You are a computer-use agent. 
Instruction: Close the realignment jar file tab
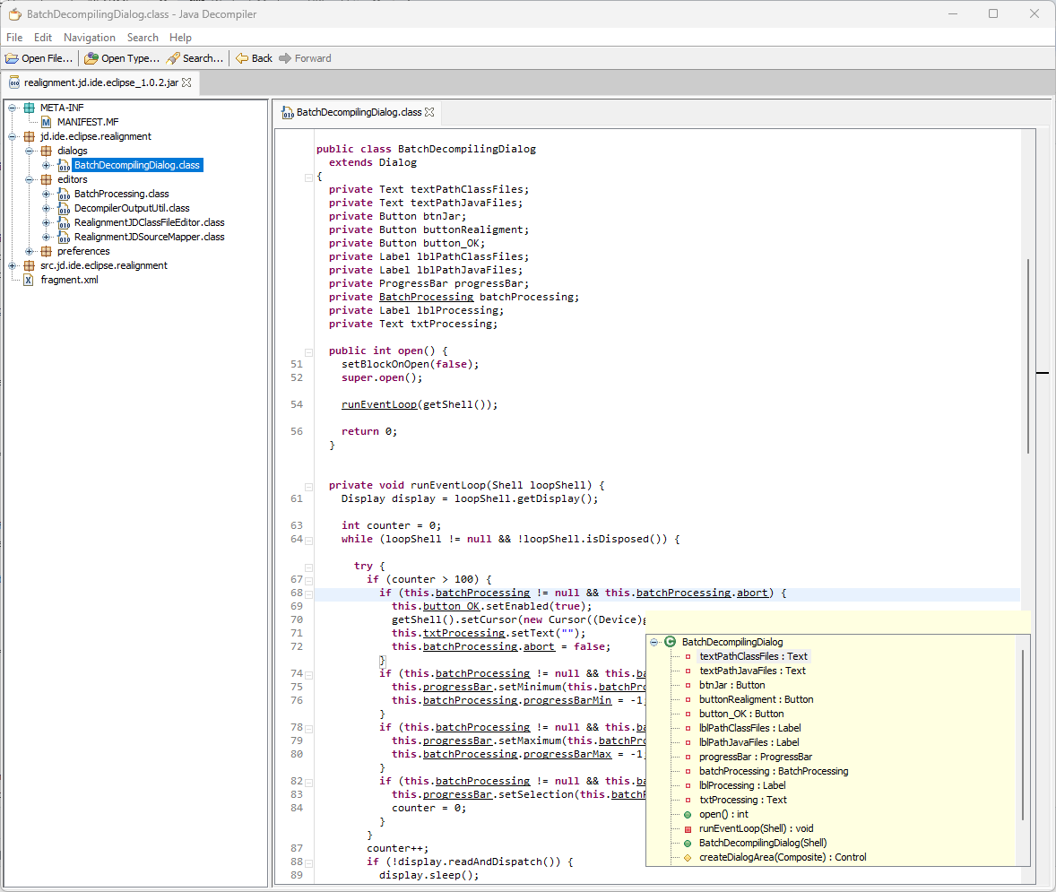click(186, 82)
